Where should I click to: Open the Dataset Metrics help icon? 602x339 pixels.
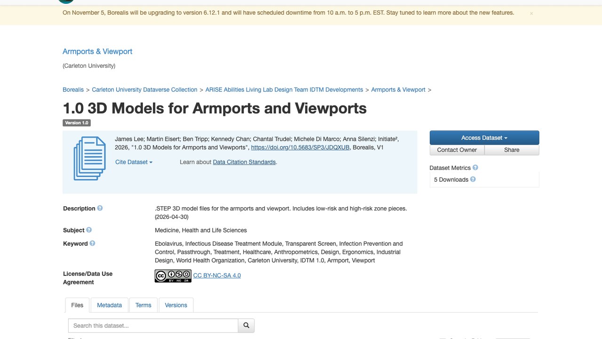click(475, 167)
